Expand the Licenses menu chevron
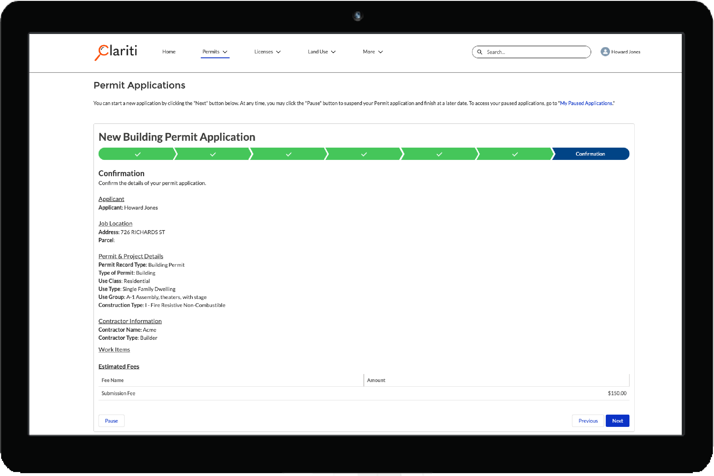 [278, 52]
